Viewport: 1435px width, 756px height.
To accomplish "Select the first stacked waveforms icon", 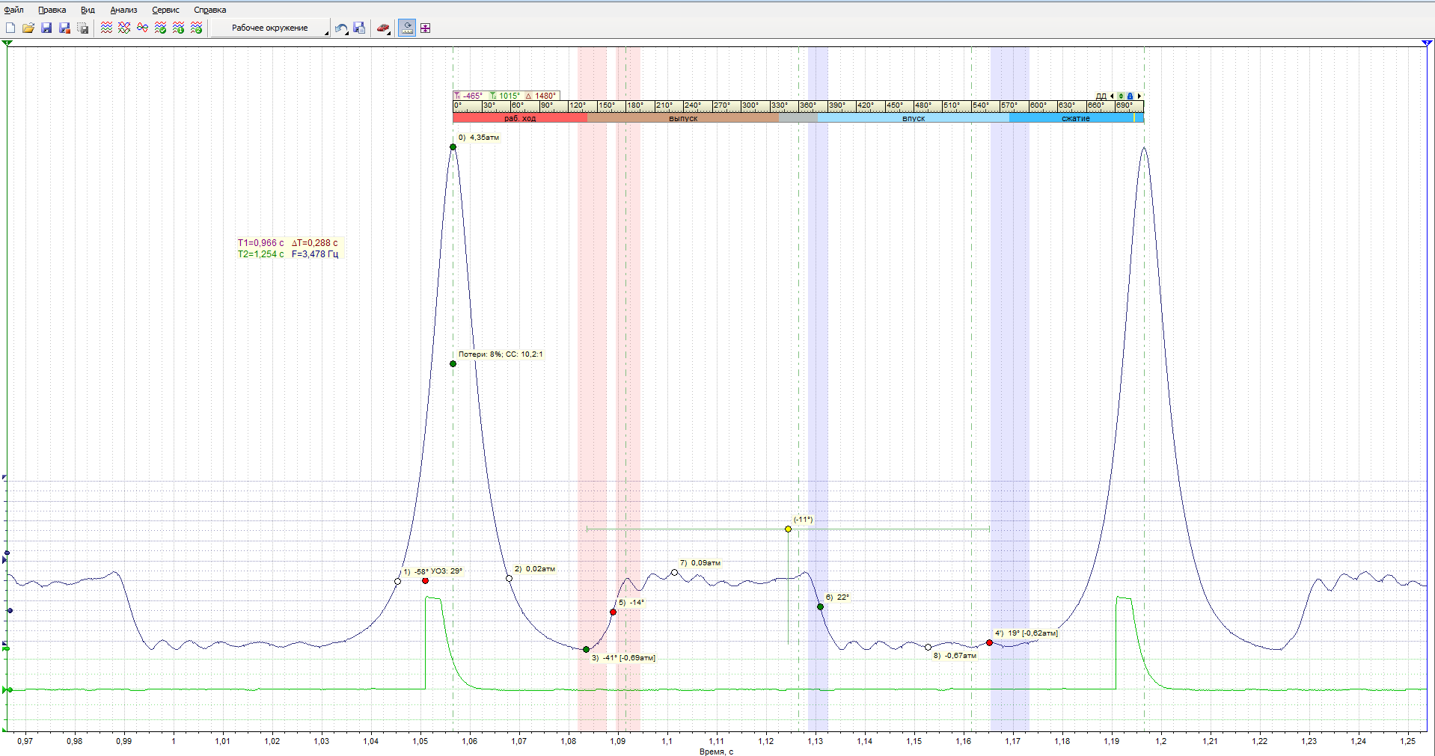I will (x=106, y=28).
